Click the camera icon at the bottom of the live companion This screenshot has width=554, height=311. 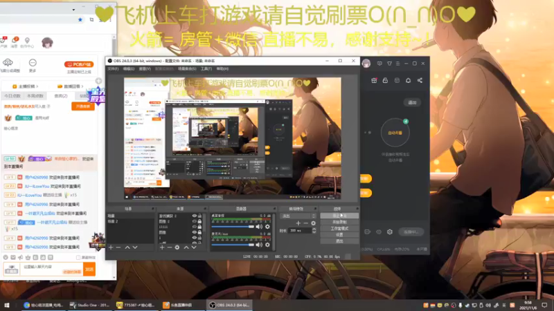coord(368,232)
